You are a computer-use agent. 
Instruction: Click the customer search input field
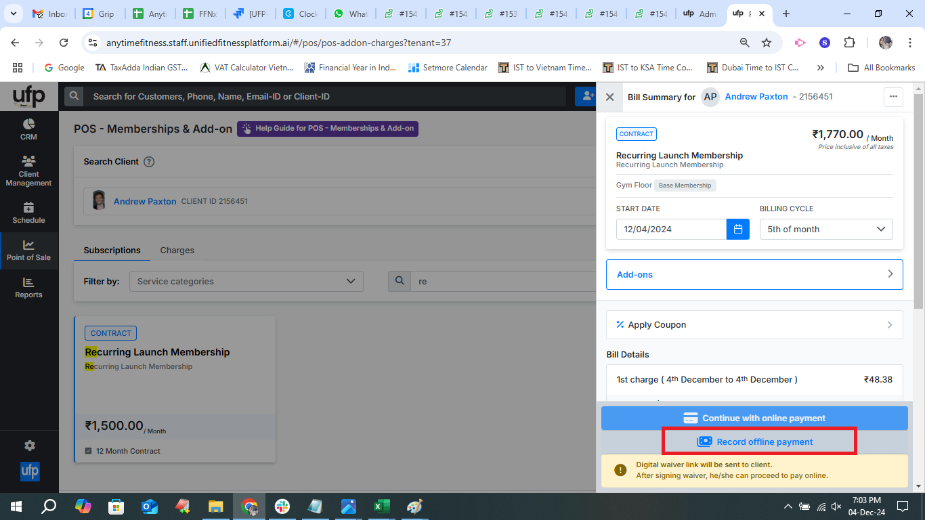pyautogui.click(x=325, y=97)
